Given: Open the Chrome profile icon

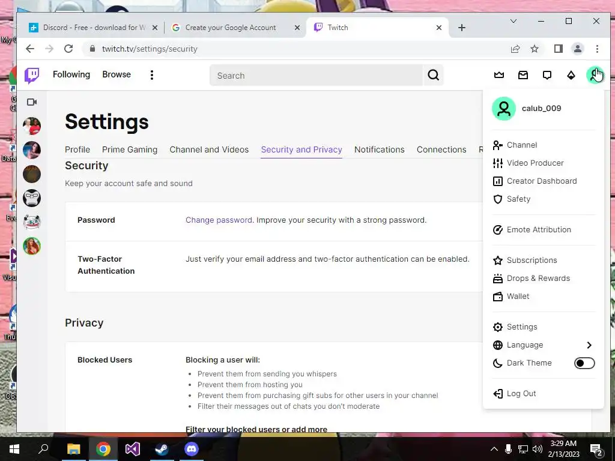Looking at the screenshot, I should pos(578,49).
